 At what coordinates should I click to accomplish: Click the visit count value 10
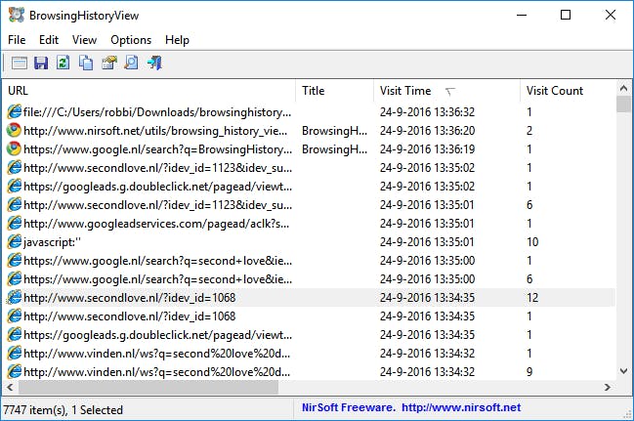532,242
